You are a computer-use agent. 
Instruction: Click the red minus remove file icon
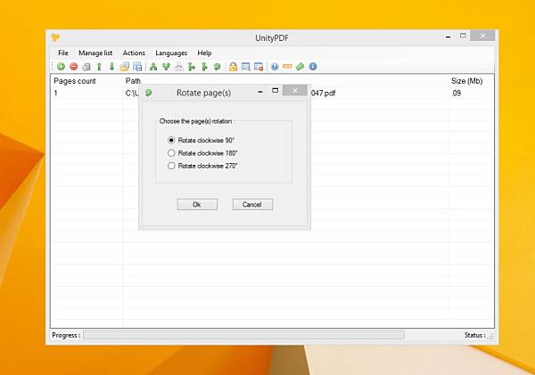74,67
